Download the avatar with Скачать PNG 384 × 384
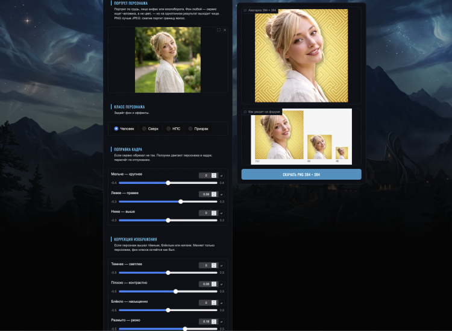 301,174
